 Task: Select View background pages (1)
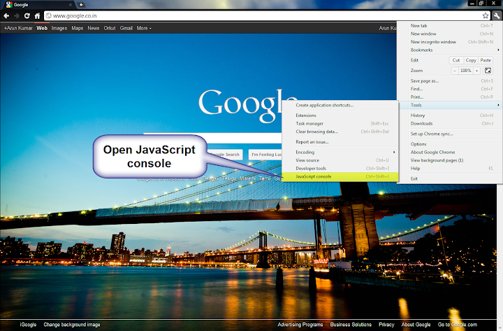(449, 160)
